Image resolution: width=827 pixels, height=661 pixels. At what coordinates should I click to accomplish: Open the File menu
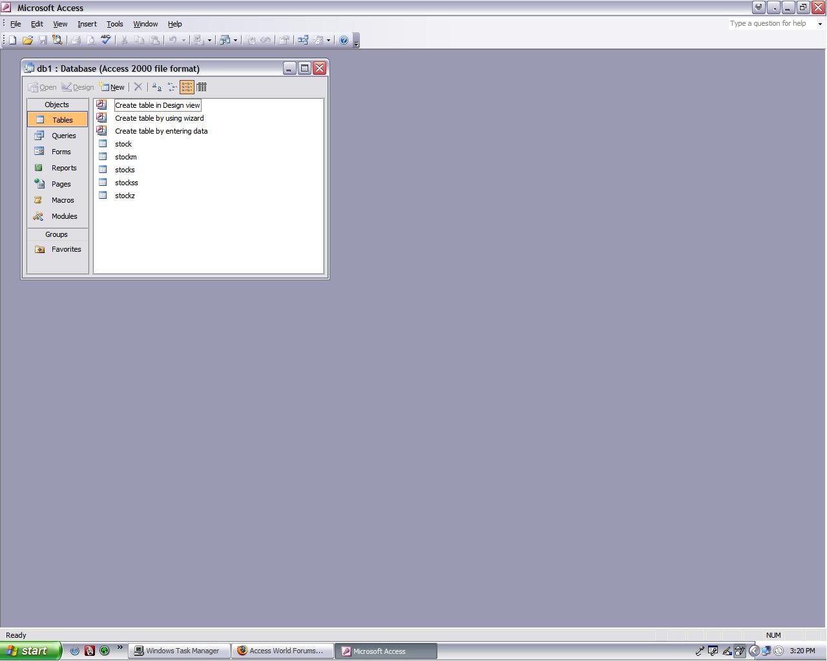(x=16, y=24)
